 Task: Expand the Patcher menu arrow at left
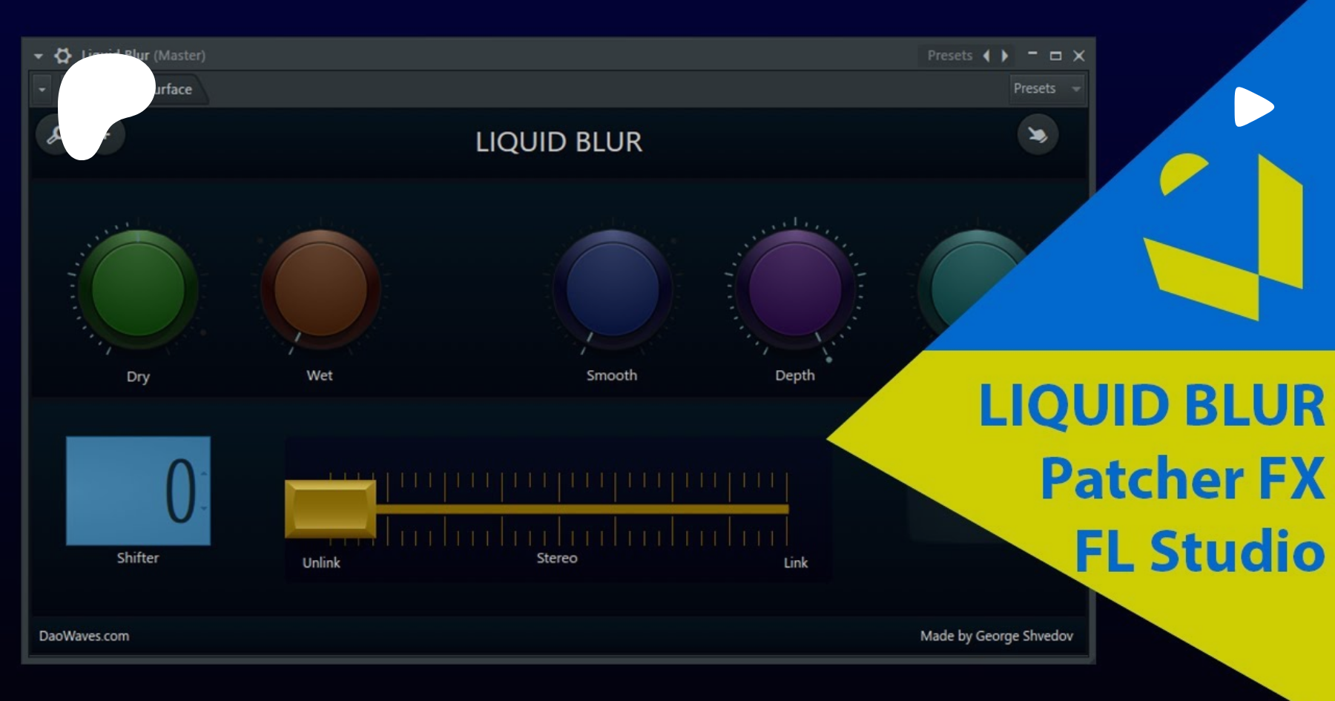click(x=42, y=90)
